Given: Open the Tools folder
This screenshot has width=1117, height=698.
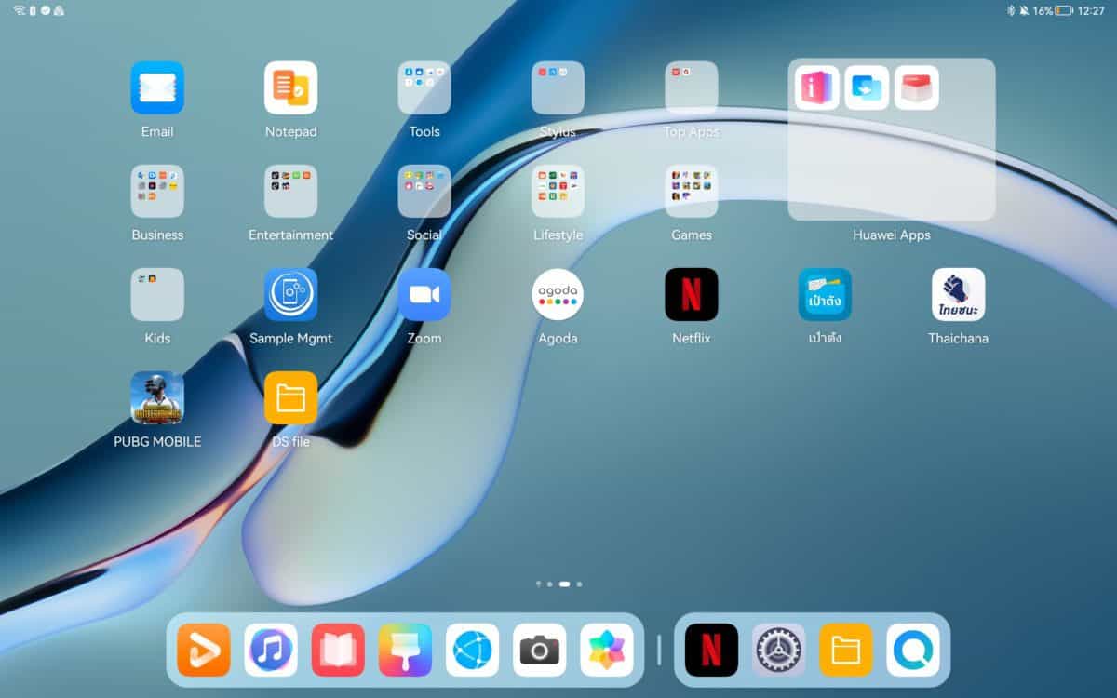Looking at the screenshot, I should point(424,87).
